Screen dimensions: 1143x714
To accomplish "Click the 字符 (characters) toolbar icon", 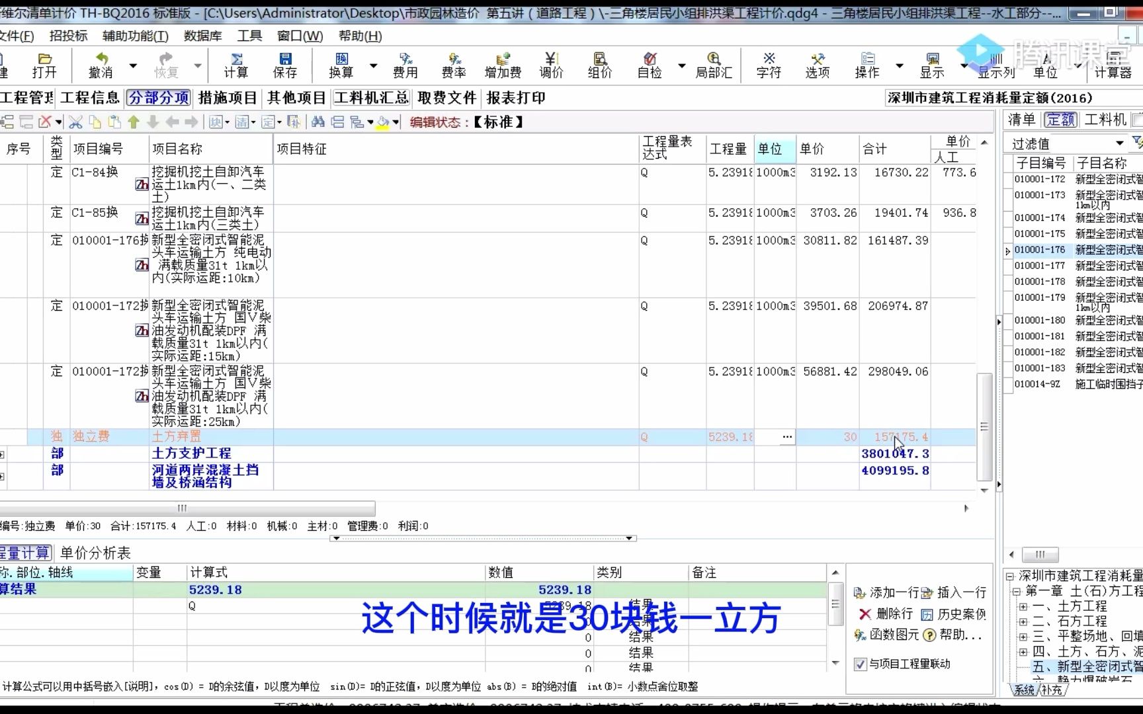I will (769, 65).
